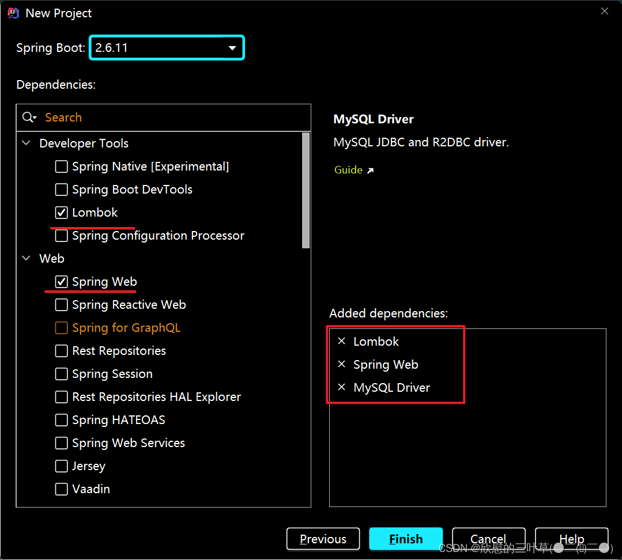Select Lombok in added dependencies list

point(376,341)
